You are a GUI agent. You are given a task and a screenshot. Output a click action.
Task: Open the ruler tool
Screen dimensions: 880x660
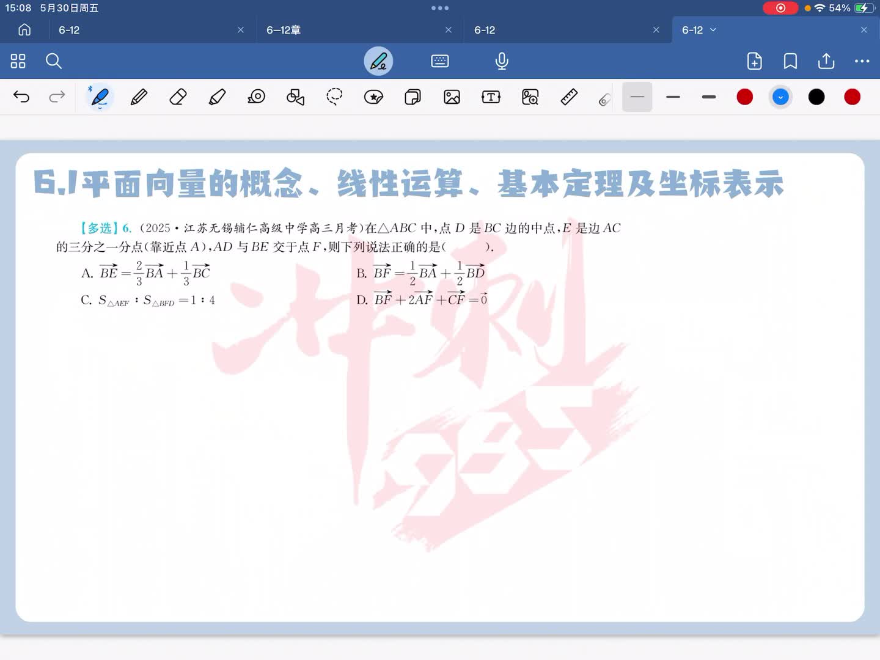(x=569, y=97)
